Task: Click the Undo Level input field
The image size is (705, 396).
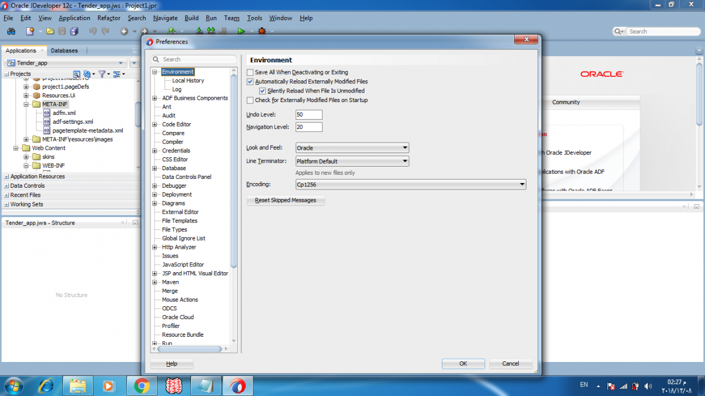Action: click(x=309, y=114)
